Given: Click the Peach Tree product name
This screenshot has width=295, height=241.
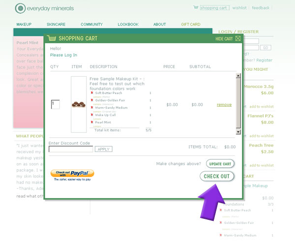Looking at the screenshot, I should tap(261, 145).
